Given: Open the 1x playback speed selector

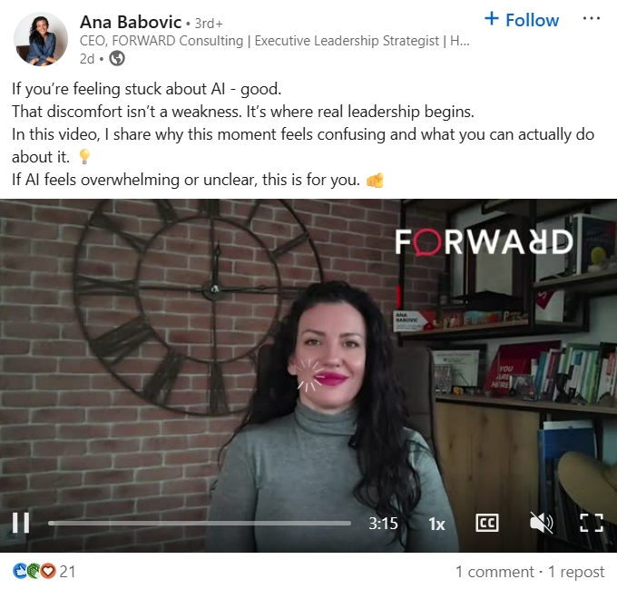Looking at the screenshot, I should 436,524.
